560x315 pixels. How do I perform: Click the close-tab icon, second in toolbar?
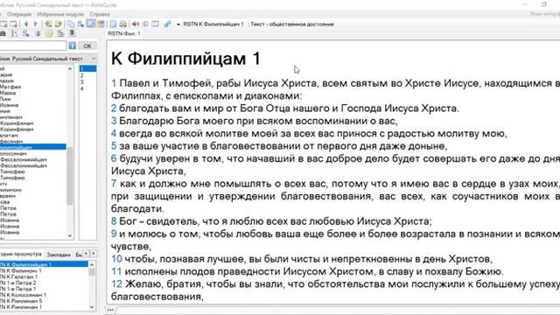tap(14, 24)
